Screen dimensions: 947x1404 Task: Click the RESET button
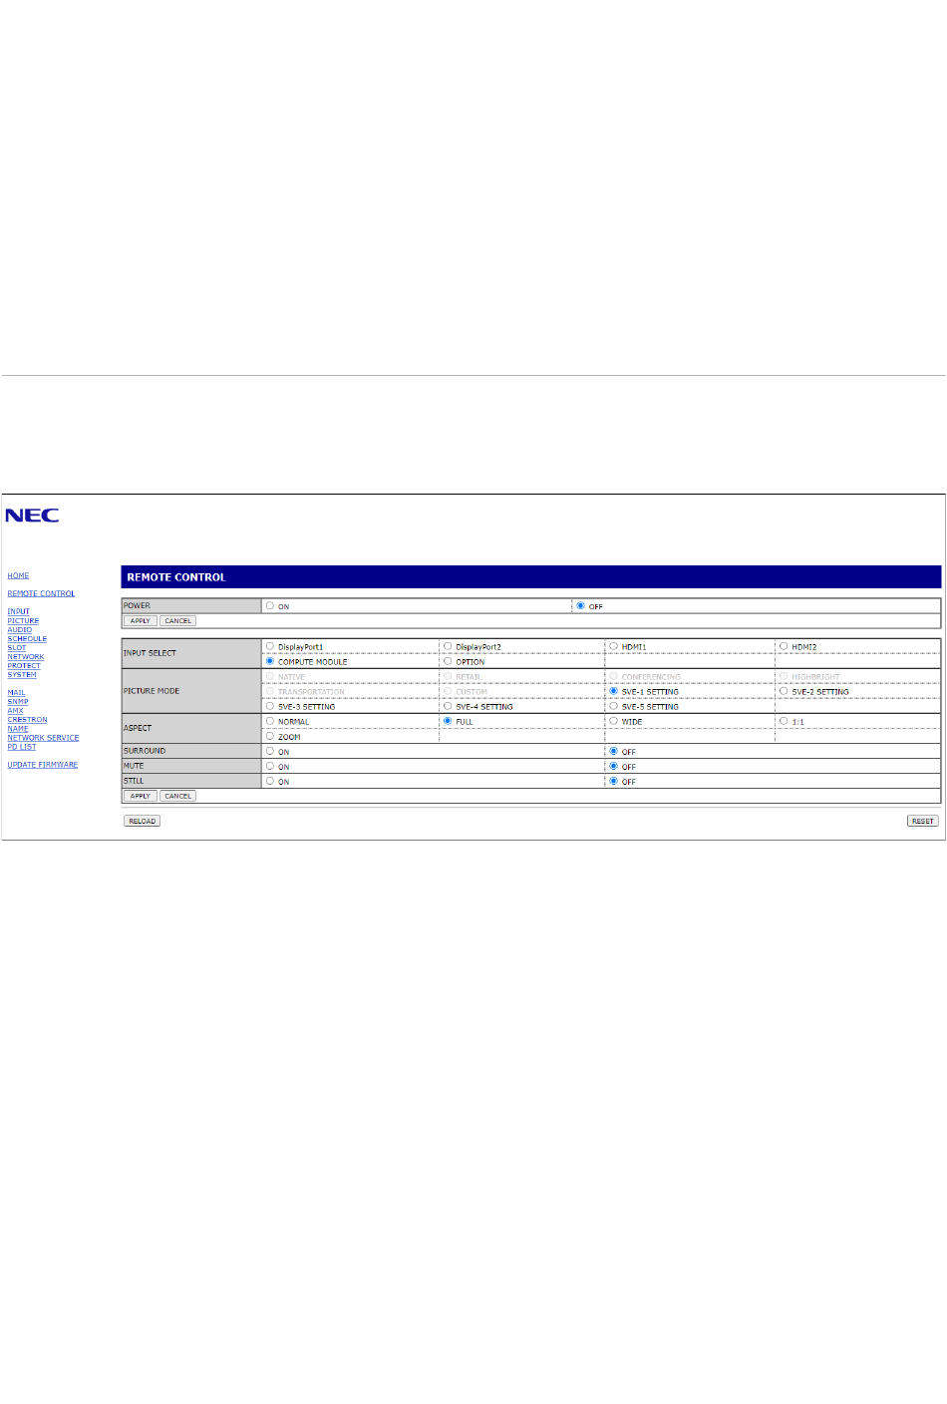(922, 821)
